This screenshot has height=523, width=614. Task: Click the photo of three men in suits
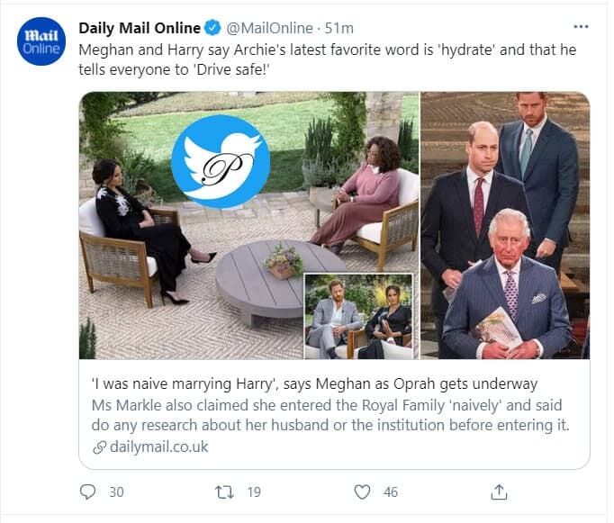(x=505, y=225)
